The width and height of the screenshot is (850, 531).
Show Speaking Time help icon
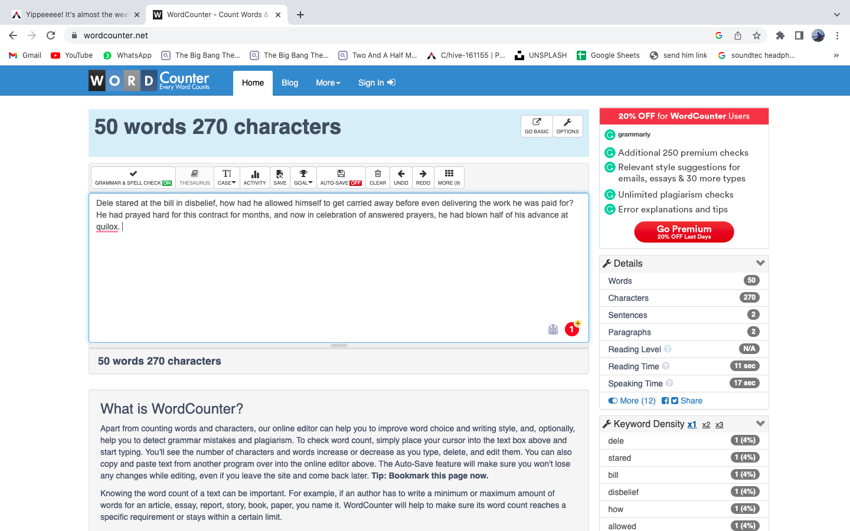[x=669, y=383]
